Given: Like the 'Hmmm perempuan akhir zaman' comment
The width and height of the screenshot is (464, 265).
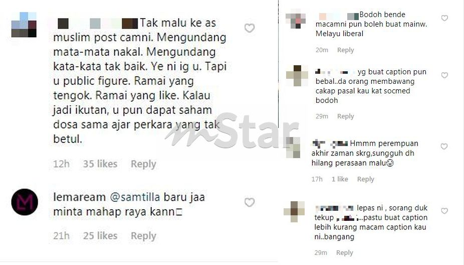Looking at the screenshot, I should click(444, 147).
